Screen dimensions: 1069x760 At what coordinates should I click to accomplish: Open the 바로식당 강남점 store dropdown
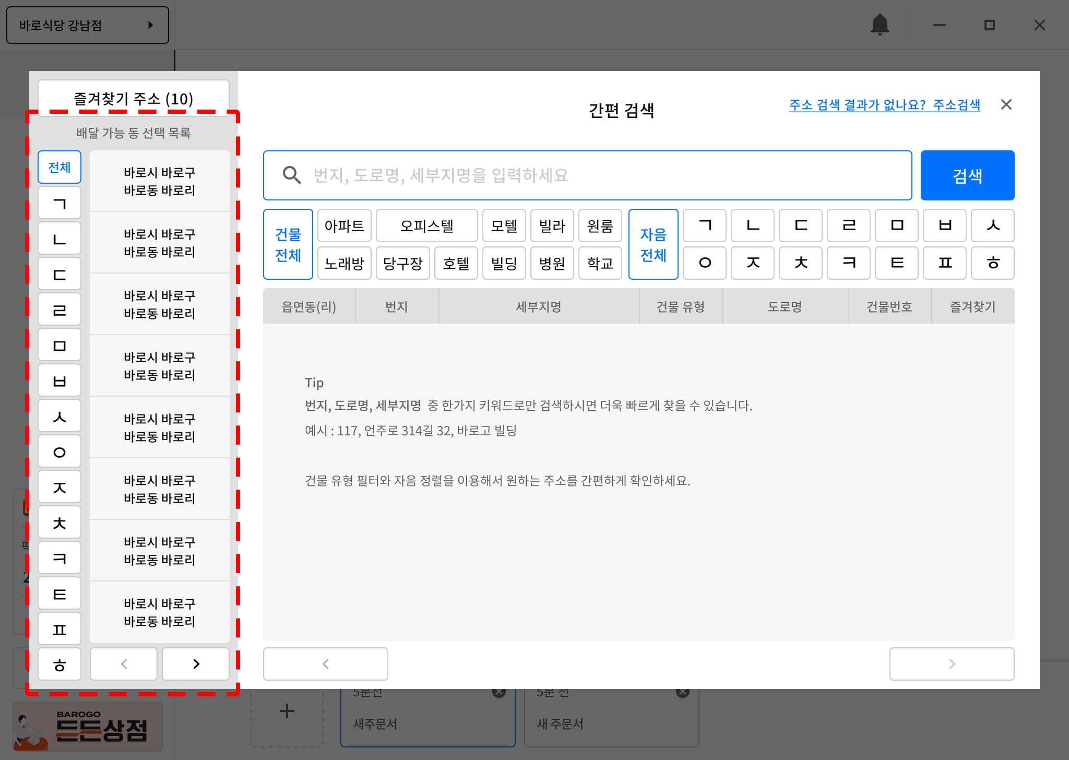pos(87,25)
